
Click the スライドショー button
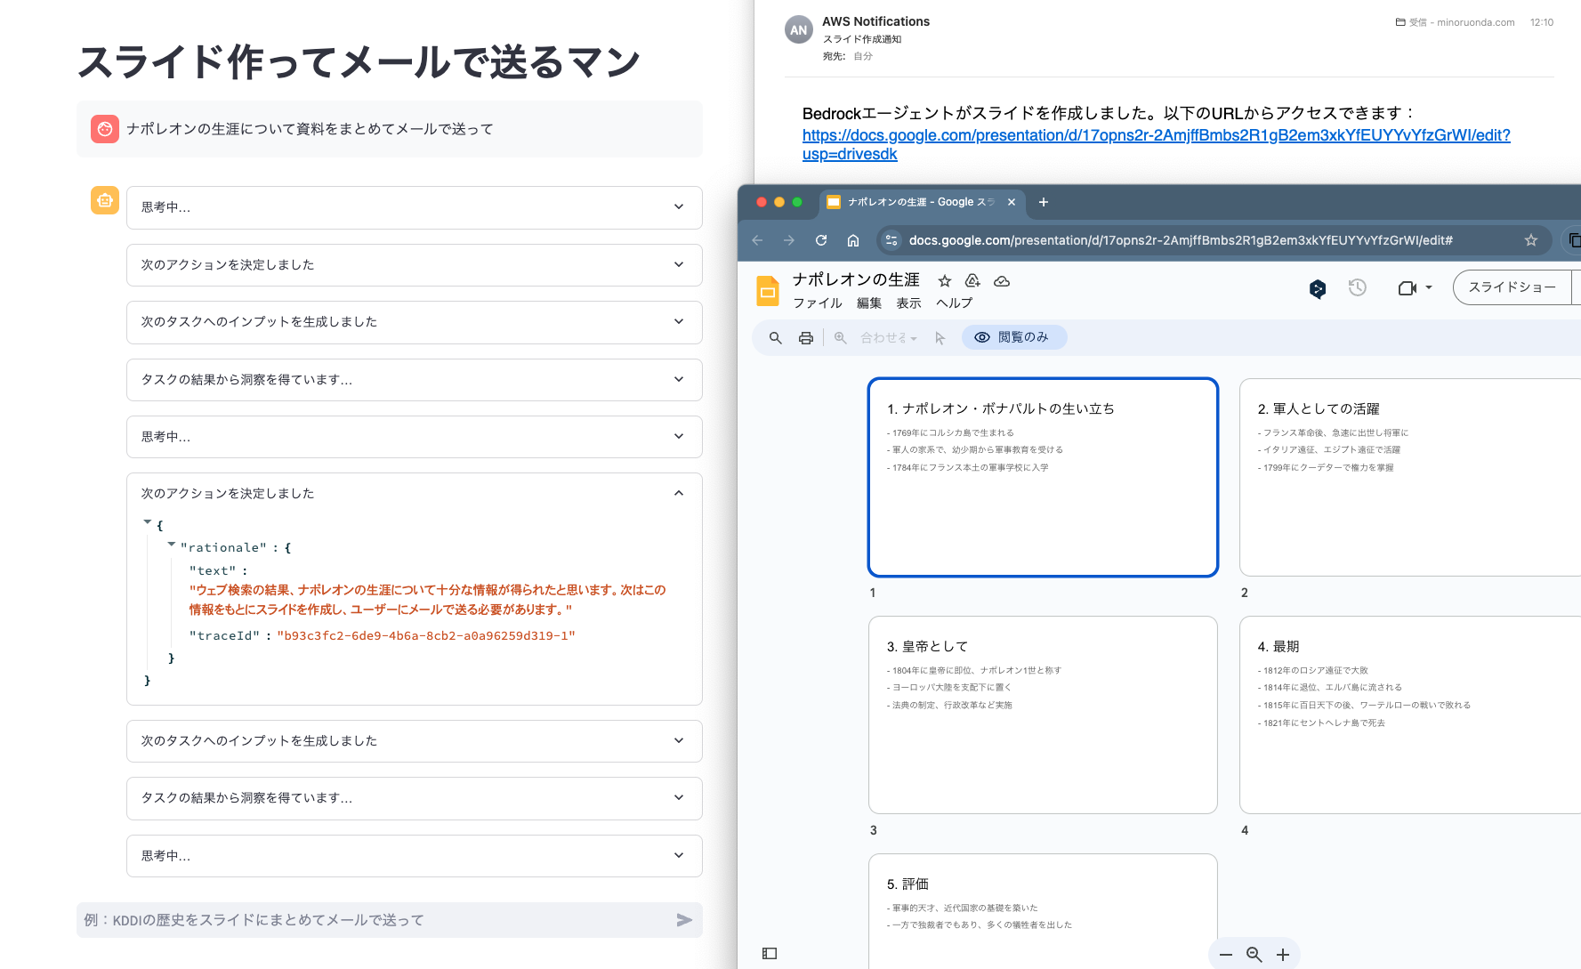pos(1513,287)
